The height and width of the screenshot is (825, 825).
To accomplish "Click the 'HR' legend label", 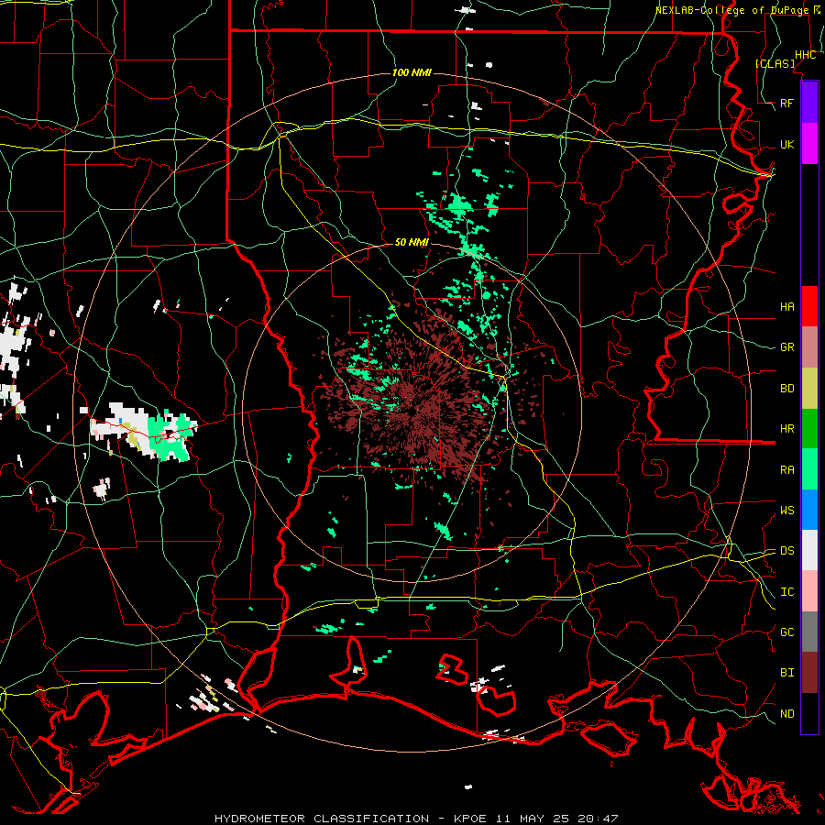I will [x=787, y=429].
